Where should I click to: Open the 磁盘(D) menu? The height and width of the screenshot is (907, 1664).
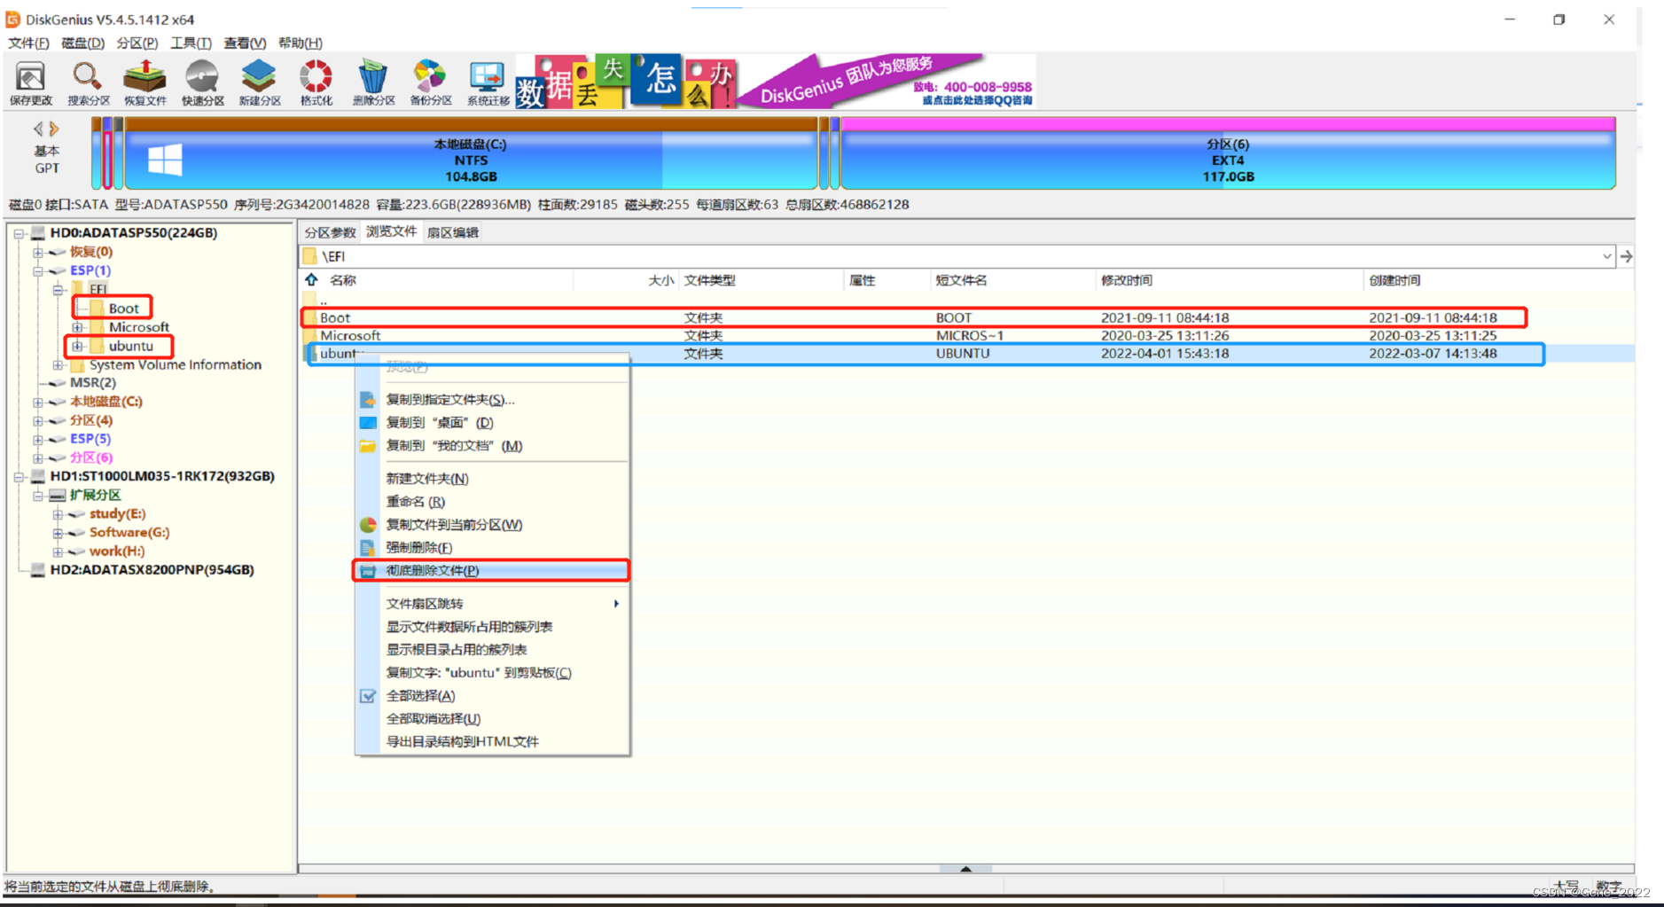pyautogui.click(x=83, y=43)
